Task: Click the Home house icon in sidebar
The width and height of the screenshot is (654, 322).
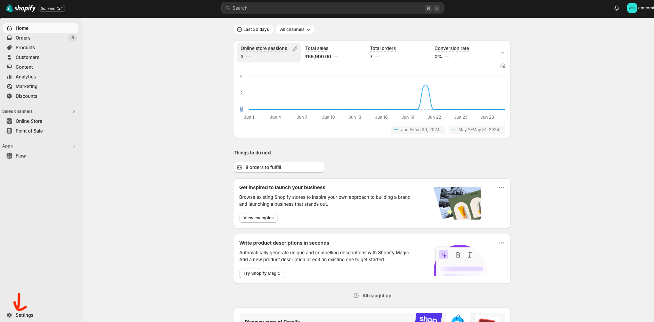Action: [x=9, y=28]
